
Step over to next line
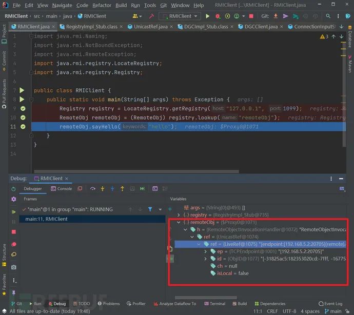point(92,189)
